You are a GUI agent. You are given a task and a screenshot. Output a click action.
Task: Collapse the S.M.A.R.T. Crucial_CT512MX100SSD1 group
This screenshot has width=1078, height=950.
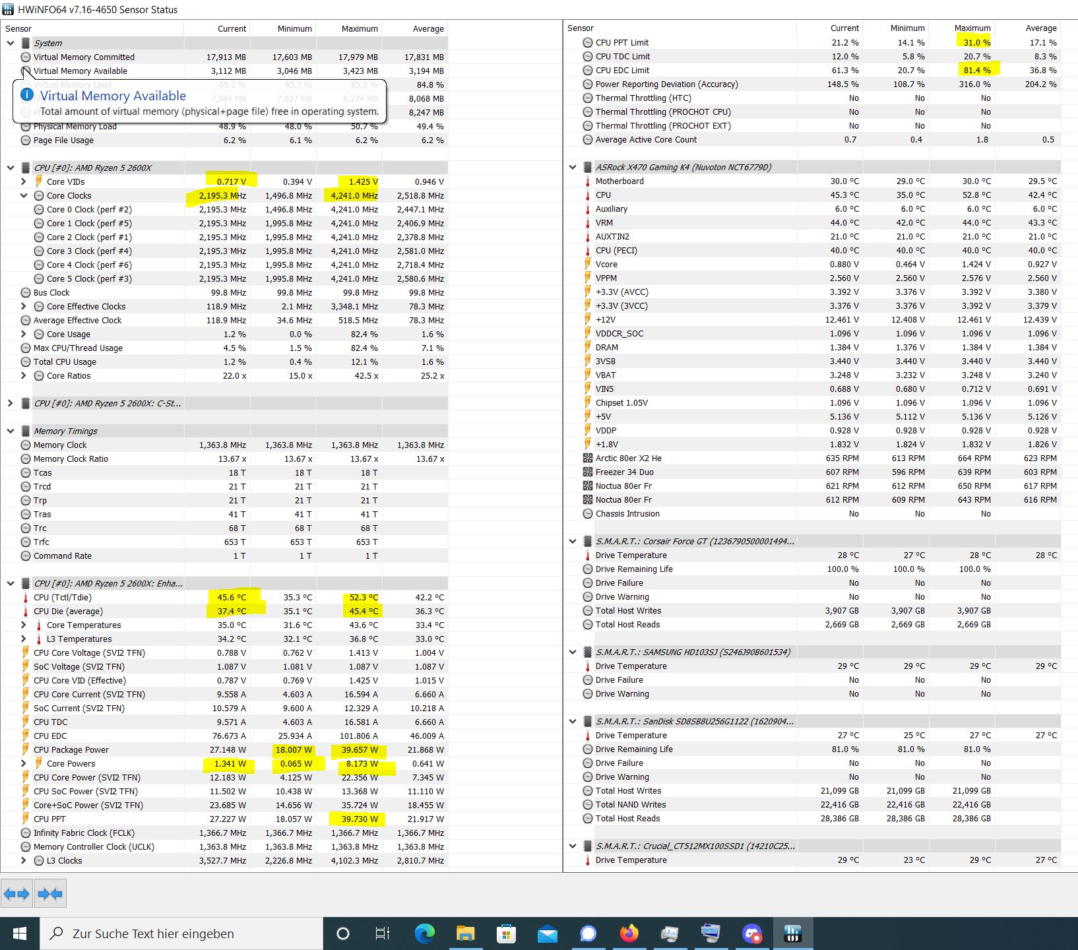click(573, 846)
